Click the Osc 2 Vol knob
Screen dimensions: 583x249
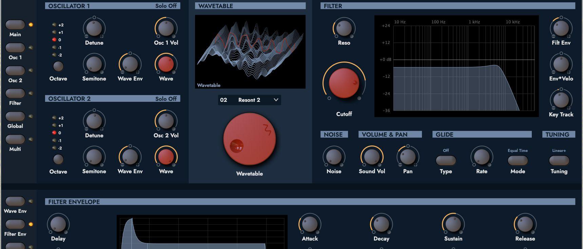(x=166, y=121)
